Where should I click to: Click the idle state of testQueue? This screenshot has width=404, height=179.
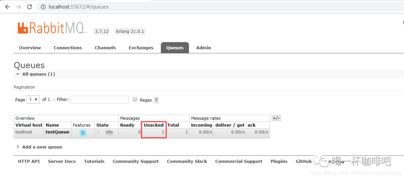click(109, 132)
